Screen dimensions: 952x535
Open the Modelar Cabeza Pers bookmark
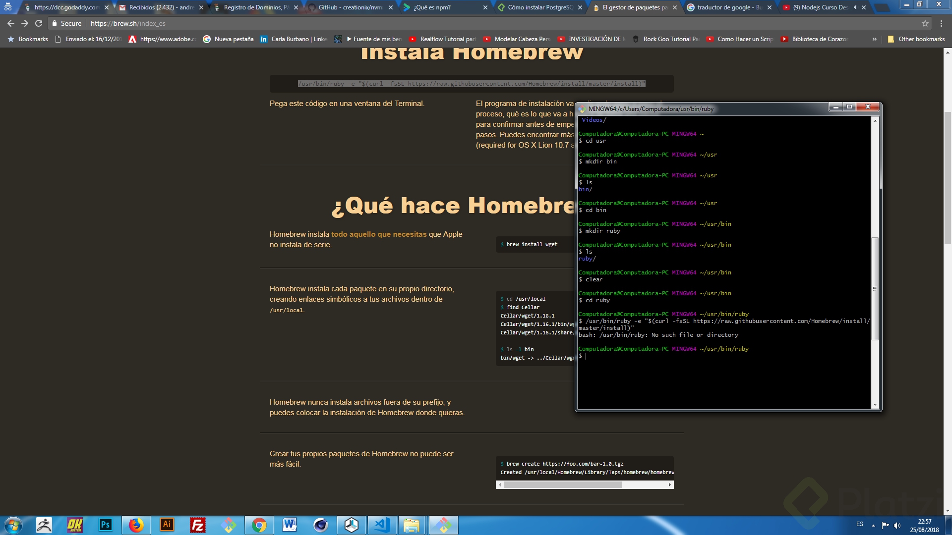coord(517,39)
